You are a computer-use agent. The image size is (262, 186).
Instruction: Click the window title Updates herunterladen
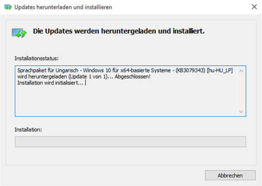(x=63, y=7)
